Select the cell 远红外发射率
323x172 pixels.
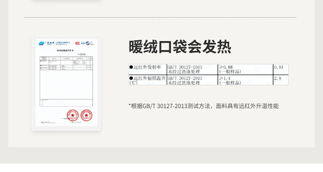(147, 69)
